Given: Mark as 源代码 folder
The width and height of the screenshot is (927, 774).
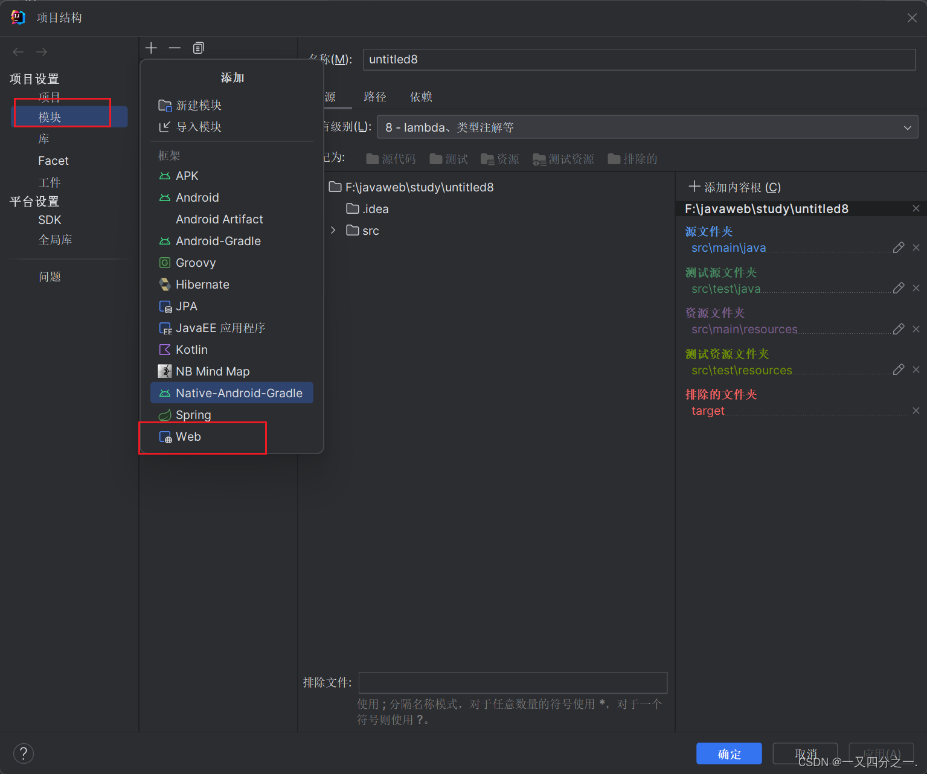Looking at the screenshot, I should click(x=391, y=159).
